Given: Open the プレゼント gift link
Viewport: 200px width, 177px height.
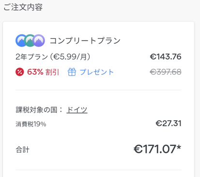Looking at the screenshot, I should [97, 72].
